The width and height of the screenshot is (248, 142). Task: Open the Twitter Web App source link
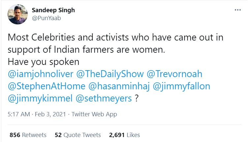pos(94,115)
